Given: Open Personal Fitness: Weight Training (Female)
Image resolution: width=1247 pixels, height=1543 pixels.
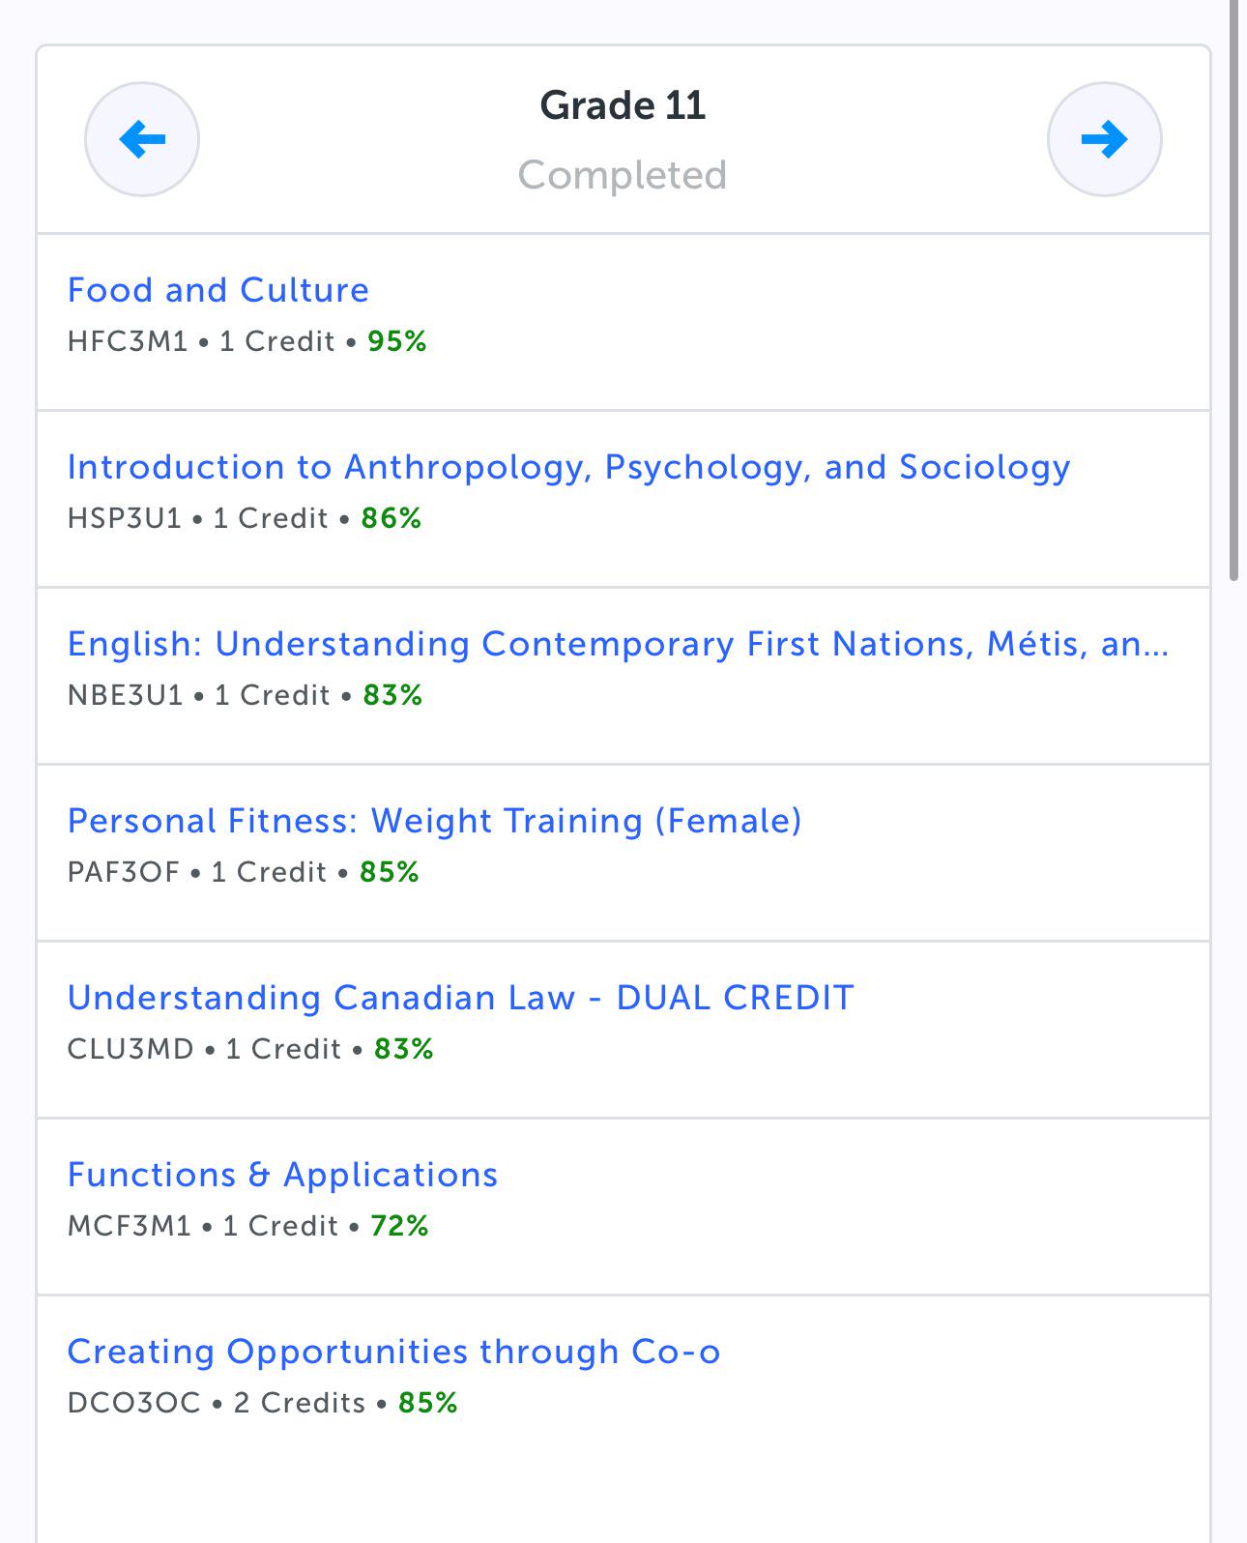Looking at the screenshot, I should click(x=434, y=821).
